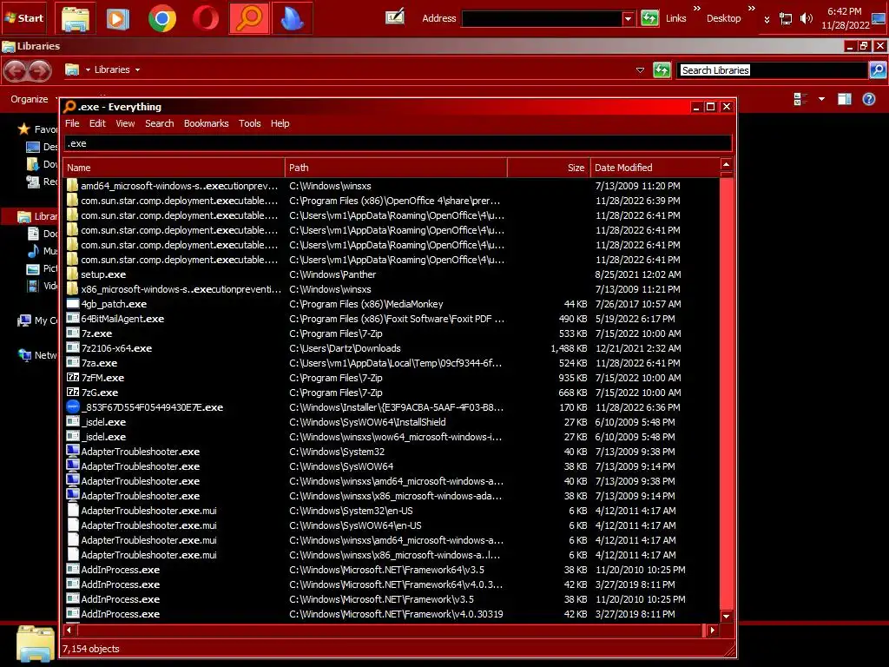The image size is (889, 667).
Task: Click the network tray icon
Action: 786,19
